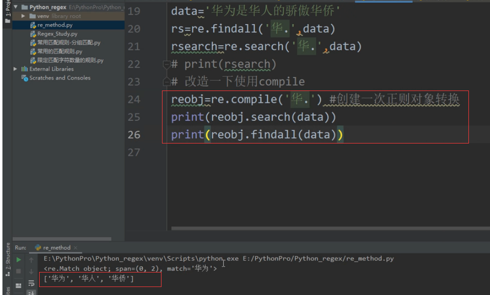
Task: Select the re_method tab in Run panel
Action: 56,247
